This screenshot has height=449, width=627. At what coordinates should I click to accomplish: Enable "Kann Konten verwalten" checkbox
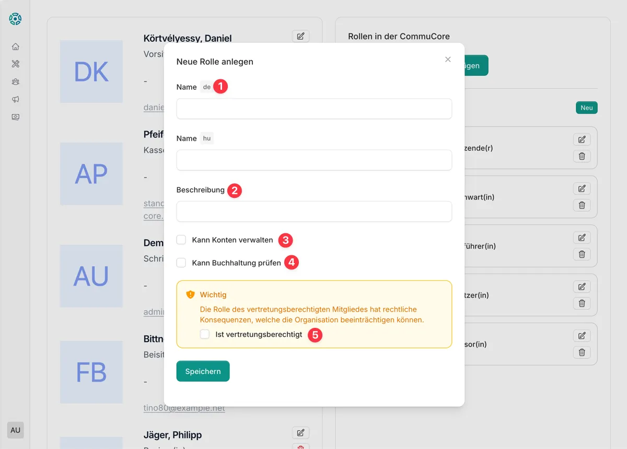pyautogui.click(x=181, y=240)
